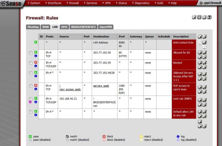Edit the blocked rule
Image resolution: width=222 pixels, height=146 pixels.
[x=205, y=63]
